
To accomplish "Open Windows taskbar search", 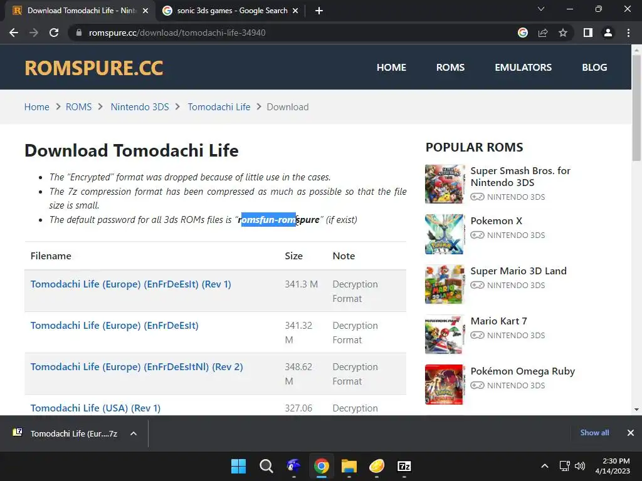I will [266, 466].
